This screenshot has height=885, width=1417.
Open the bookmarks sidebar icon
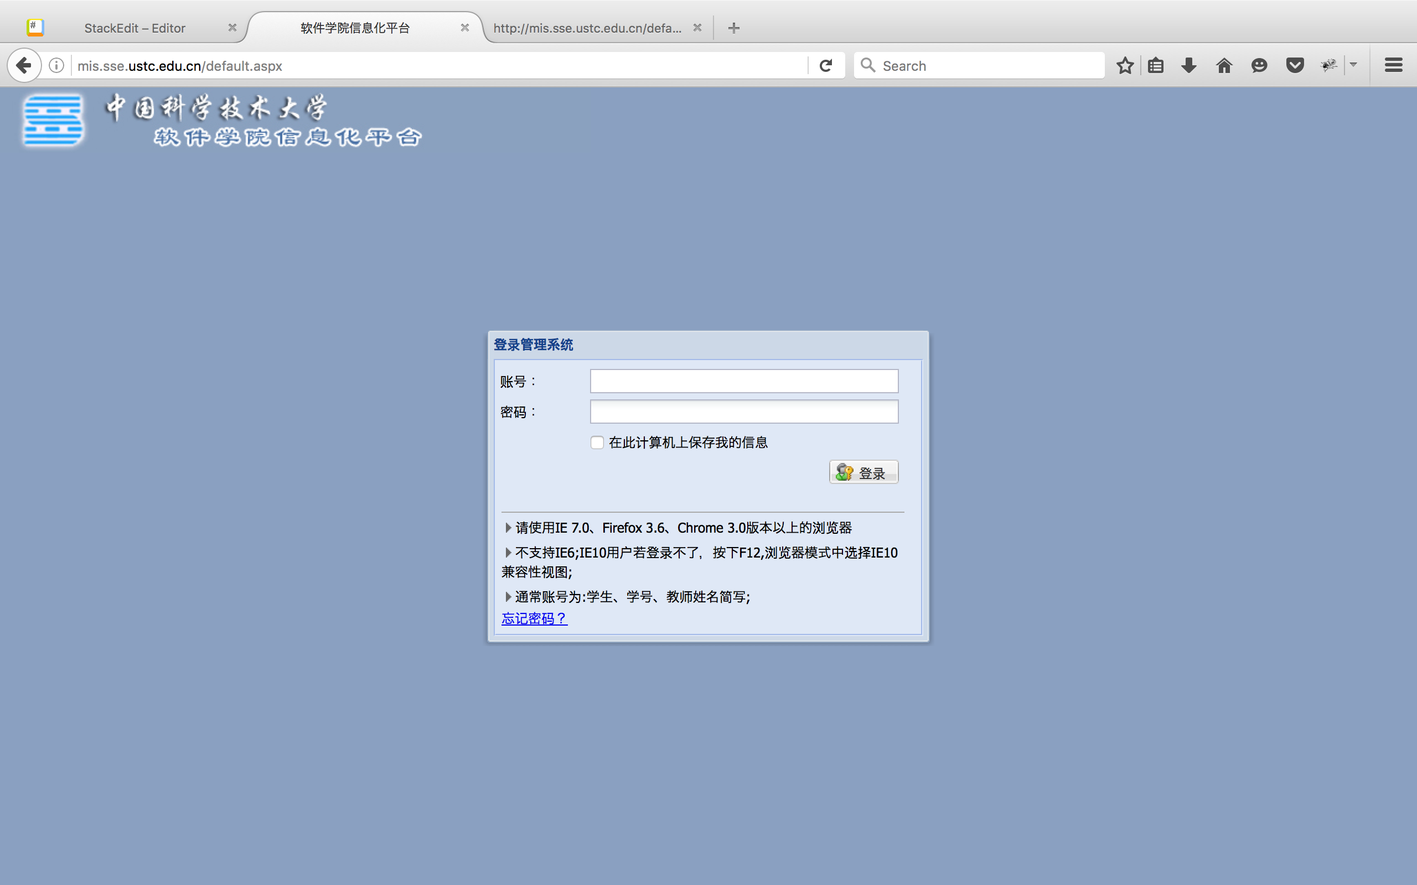click(1156, 65)
